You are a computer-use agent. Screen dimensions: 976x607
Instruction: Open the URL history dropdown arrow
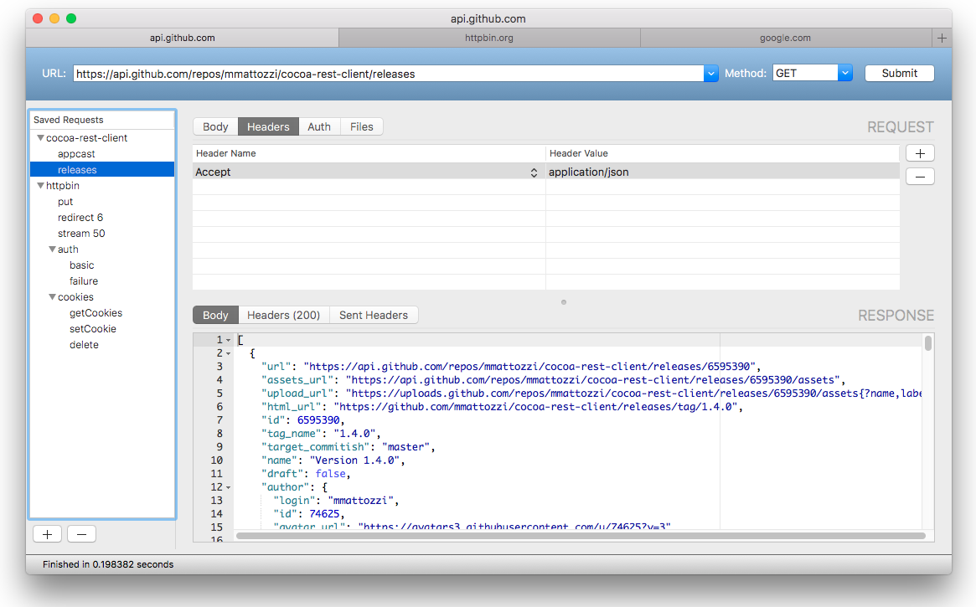pyautogui.click(x=710, y=74)
